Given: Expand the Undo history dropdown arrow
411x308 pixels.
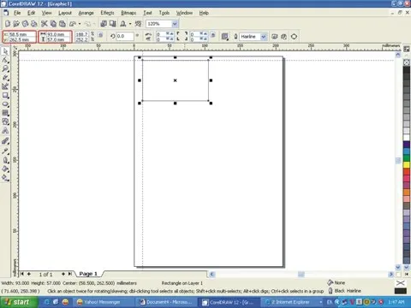Looking at the screenshot, I should coord(80,24).
